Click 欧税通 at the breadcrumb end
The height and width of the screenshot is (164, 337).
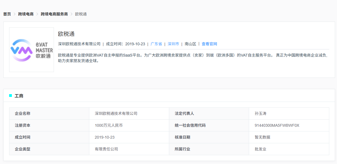point(81,14)
